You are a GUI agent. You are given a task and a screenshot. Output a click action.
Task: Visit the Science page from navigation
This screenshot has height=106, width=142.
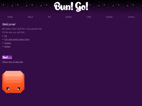click(x=131, y=17)
